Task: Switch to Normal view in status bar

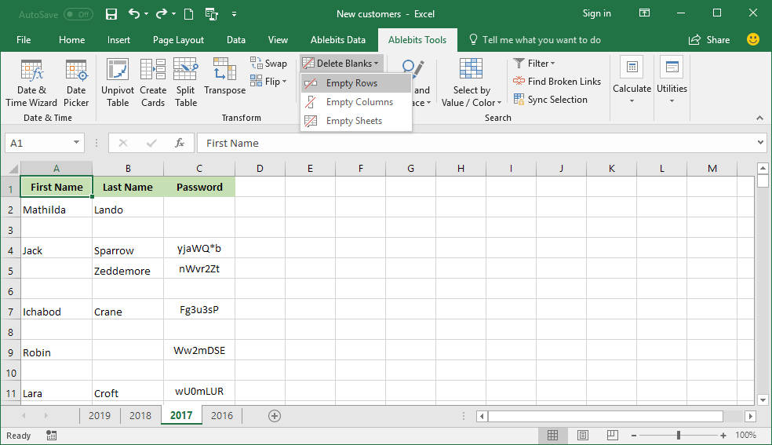Action: coord(552,435)
